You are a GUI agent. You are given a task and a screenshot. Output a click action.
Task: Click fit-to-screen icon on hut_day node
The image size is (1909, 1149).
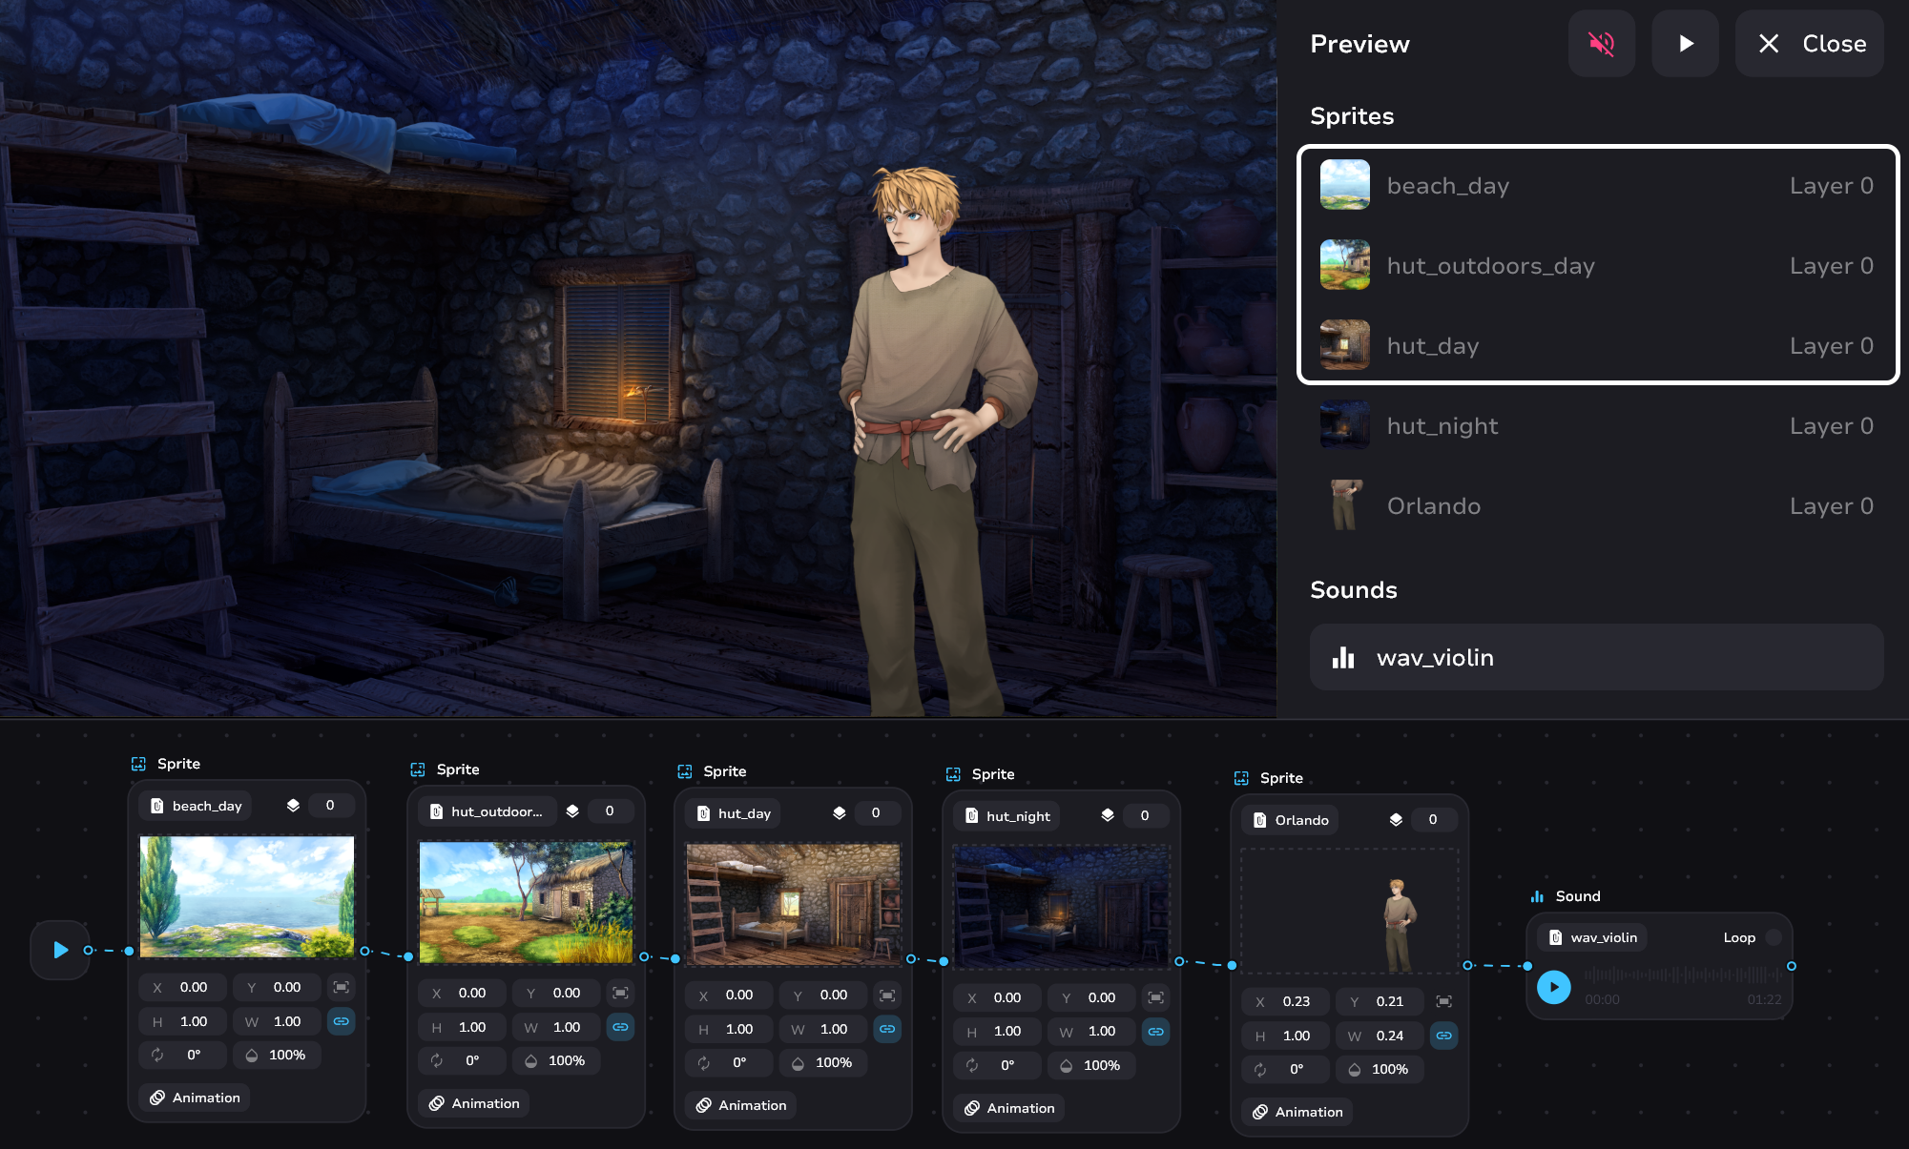(x=886, y=995)
